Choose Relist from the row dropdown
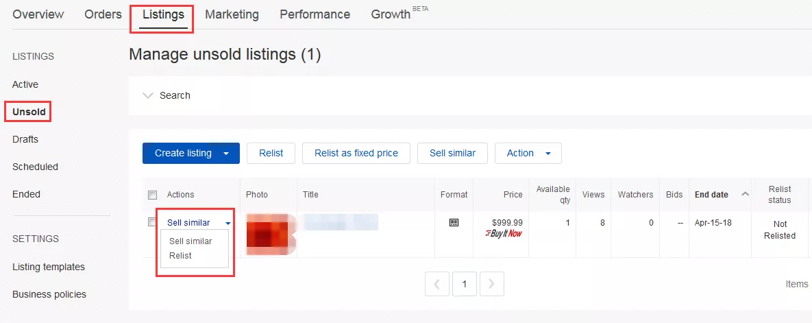 pos(180,256)
